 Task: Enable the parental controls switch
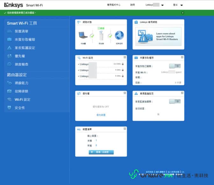point(175,101)
